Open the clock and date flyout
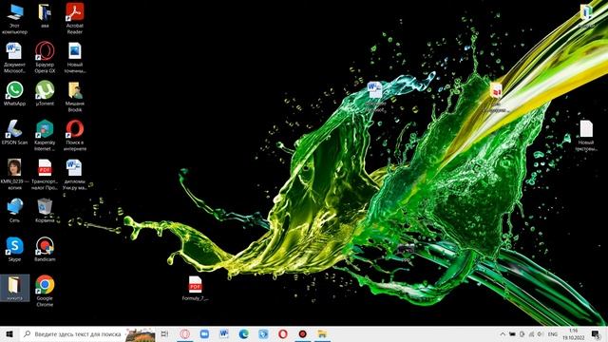The image size is (608, 342). click(x=574, y=333)
